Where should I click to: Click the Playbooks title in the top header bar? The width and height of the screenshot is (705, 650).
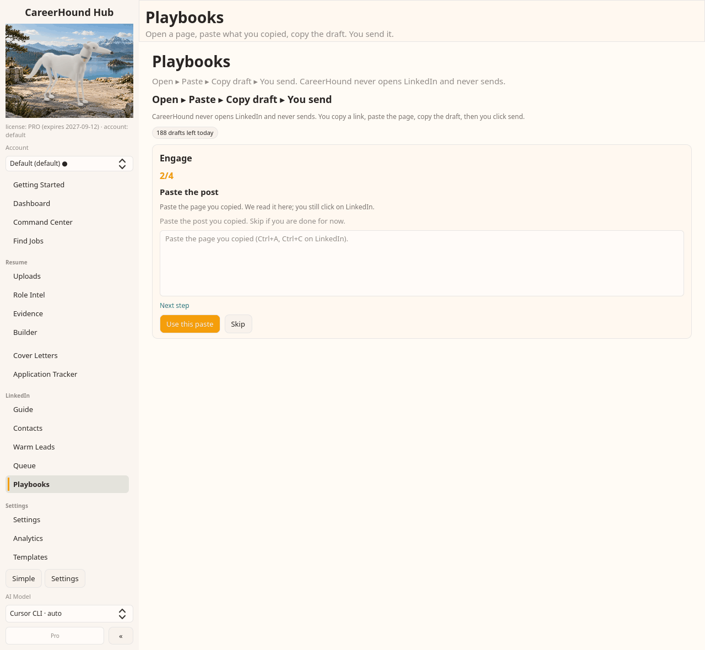(185, 18)
